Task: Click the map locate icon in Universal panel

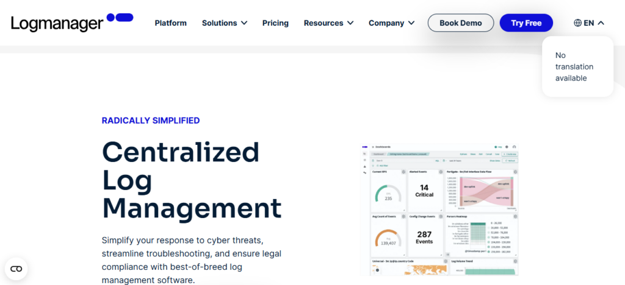Action: point(377,270)
